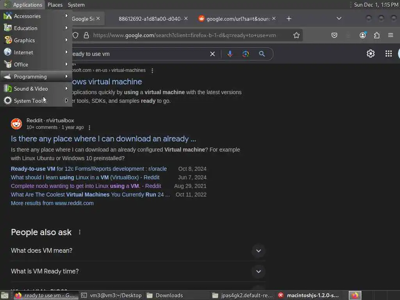
Task: Open the Firefox account icon
Action: [363, 35]
